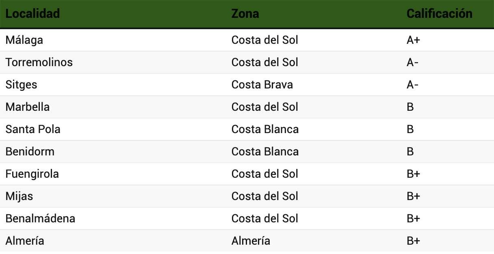
Task: Select the Málaga locality cell
Action: [x=24, y=40]
